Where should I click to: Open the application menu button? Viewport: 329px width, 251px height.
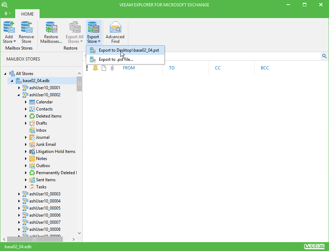click(7, 13)
